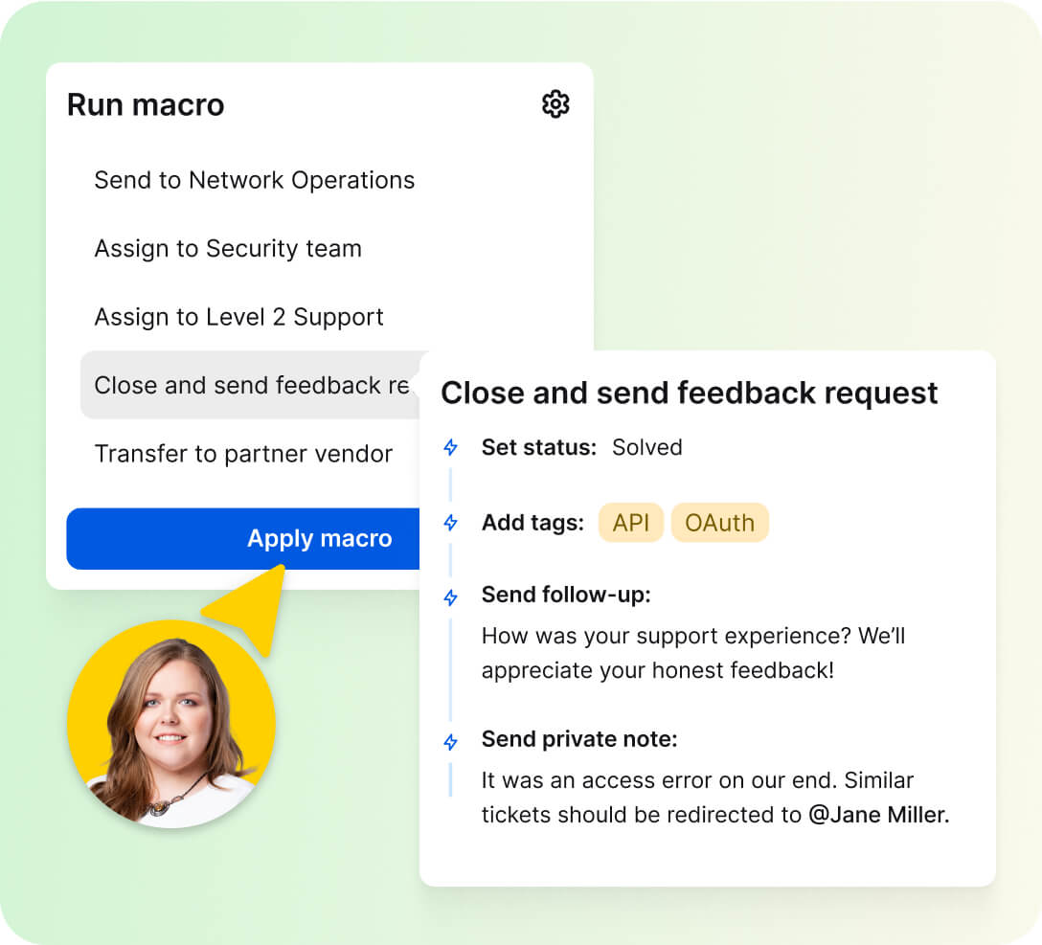
Task: Click the Solved status value
Action: [647, 447]
